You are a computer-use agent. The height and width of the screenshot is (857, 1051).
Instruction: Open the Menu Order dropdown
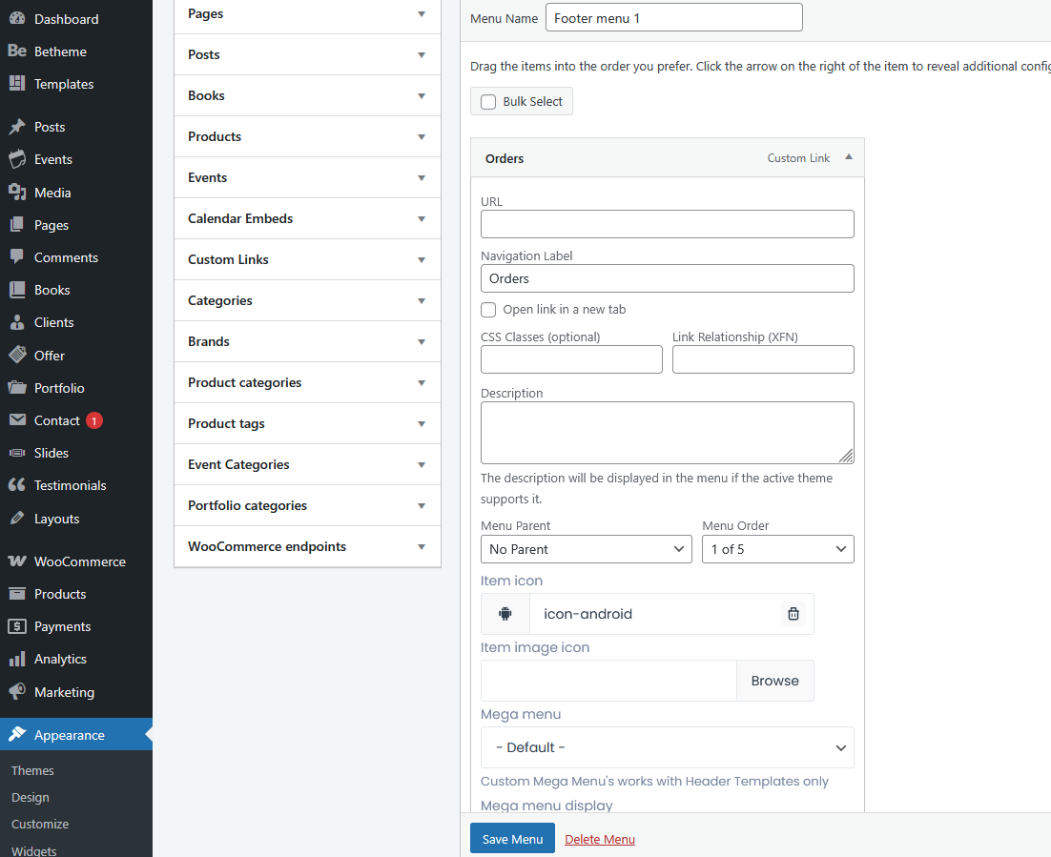point(777,549)
